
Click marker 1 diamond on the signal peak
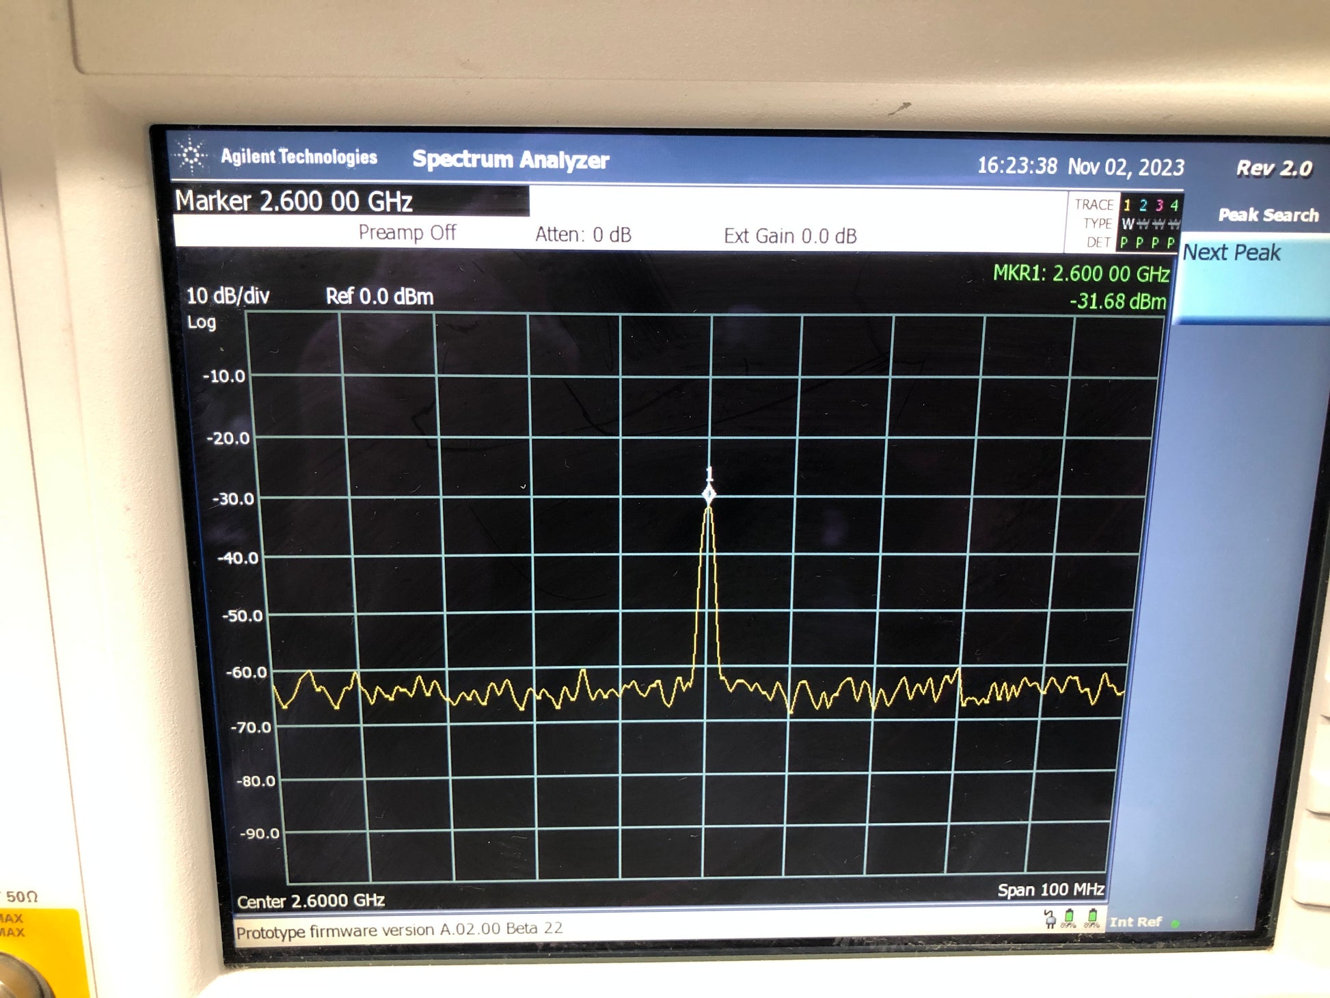[709, 494]
